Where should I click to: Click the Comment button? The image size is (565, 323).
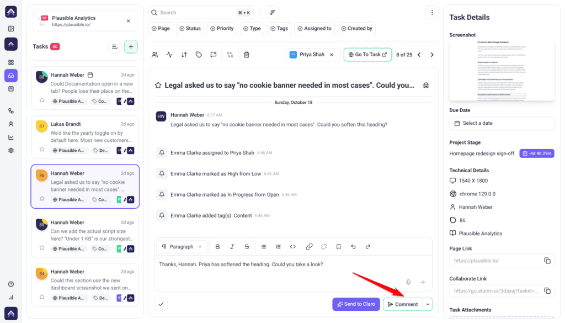pyautogui.click(x=403, y=304)
